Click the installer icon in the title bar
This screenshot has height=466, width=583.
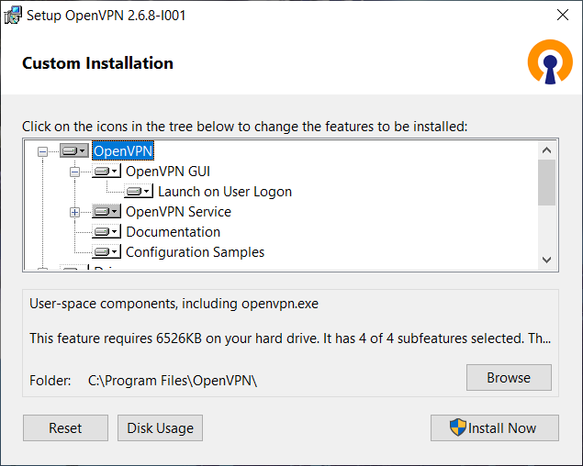click(13, 16)
